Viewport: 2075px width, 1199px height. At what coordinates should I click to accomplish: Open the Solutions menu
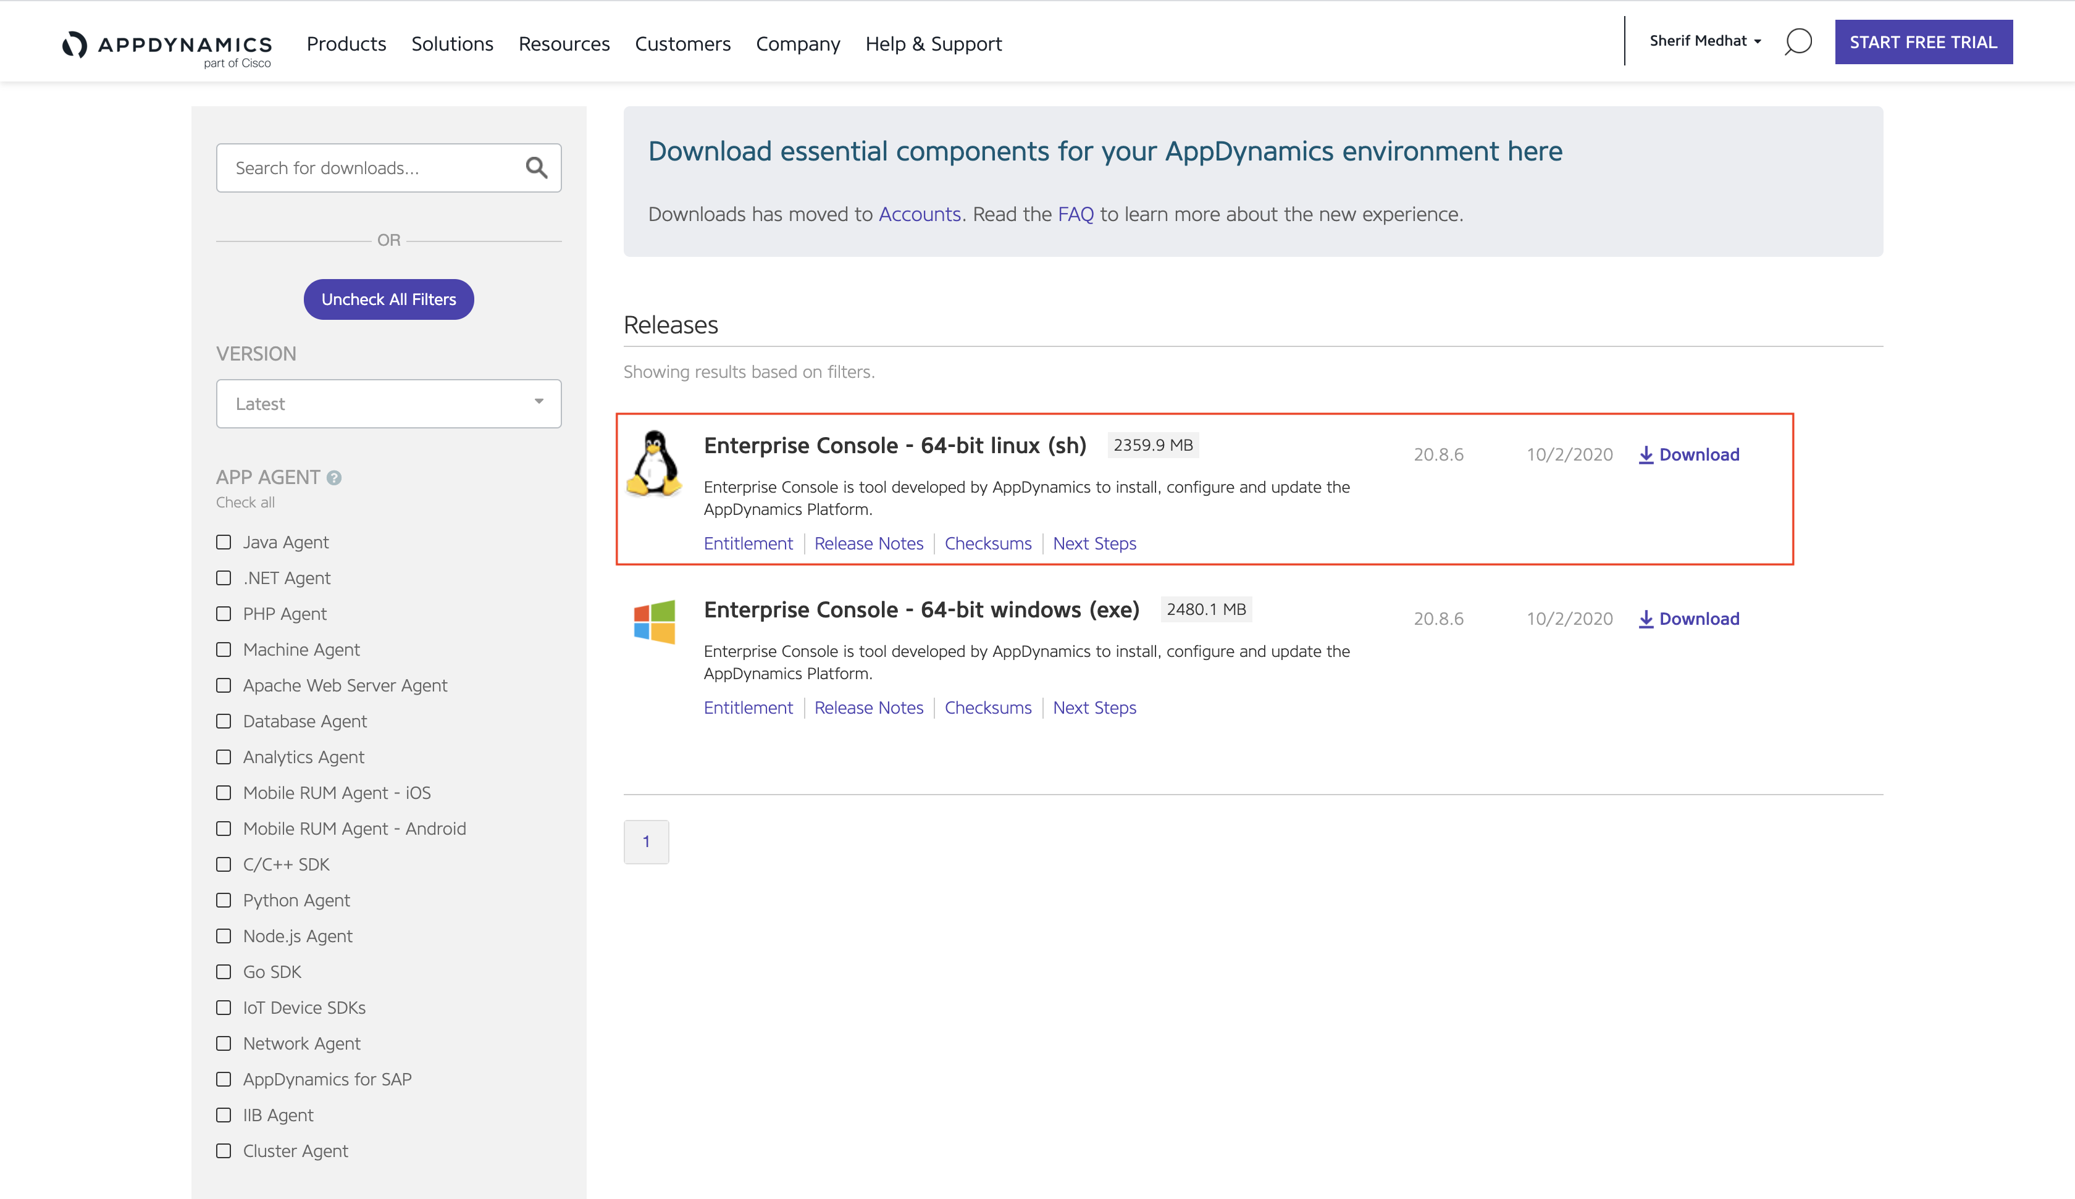click(452, 44)
